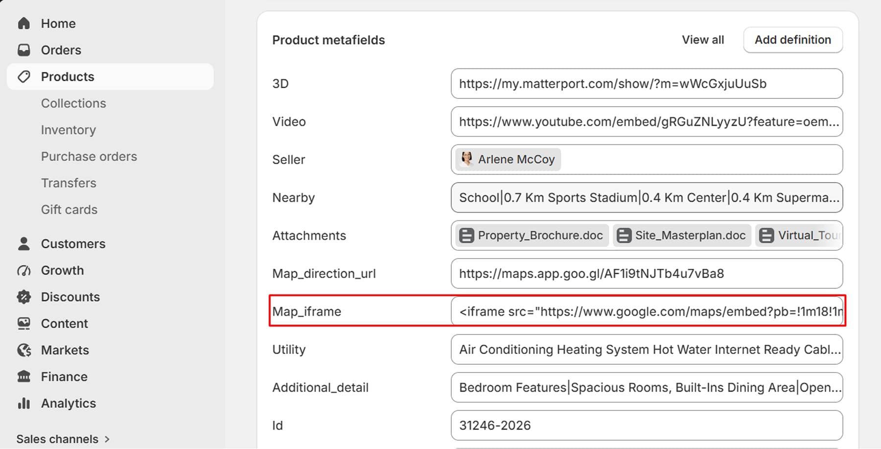Click the Home house icon
Image resolution: width=881 pixels, height=449 pixels.
(23, 24)
